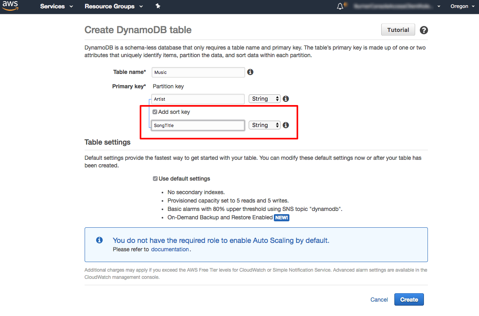Viewport: 479px width, 316px height.
Task: Click the Tutorial button
Action: 398,30
